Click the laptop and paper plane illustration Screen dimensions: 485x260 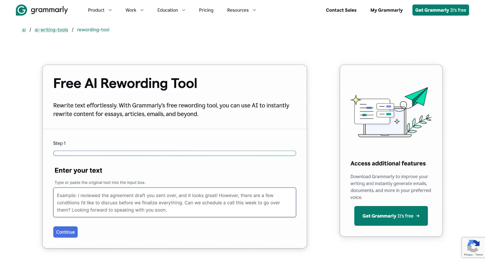pyautogui.click(x=391, y=112)
